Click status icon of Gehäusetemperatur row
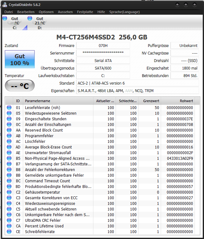The height and width of the screenshot is (239, 204). point(9,192)
